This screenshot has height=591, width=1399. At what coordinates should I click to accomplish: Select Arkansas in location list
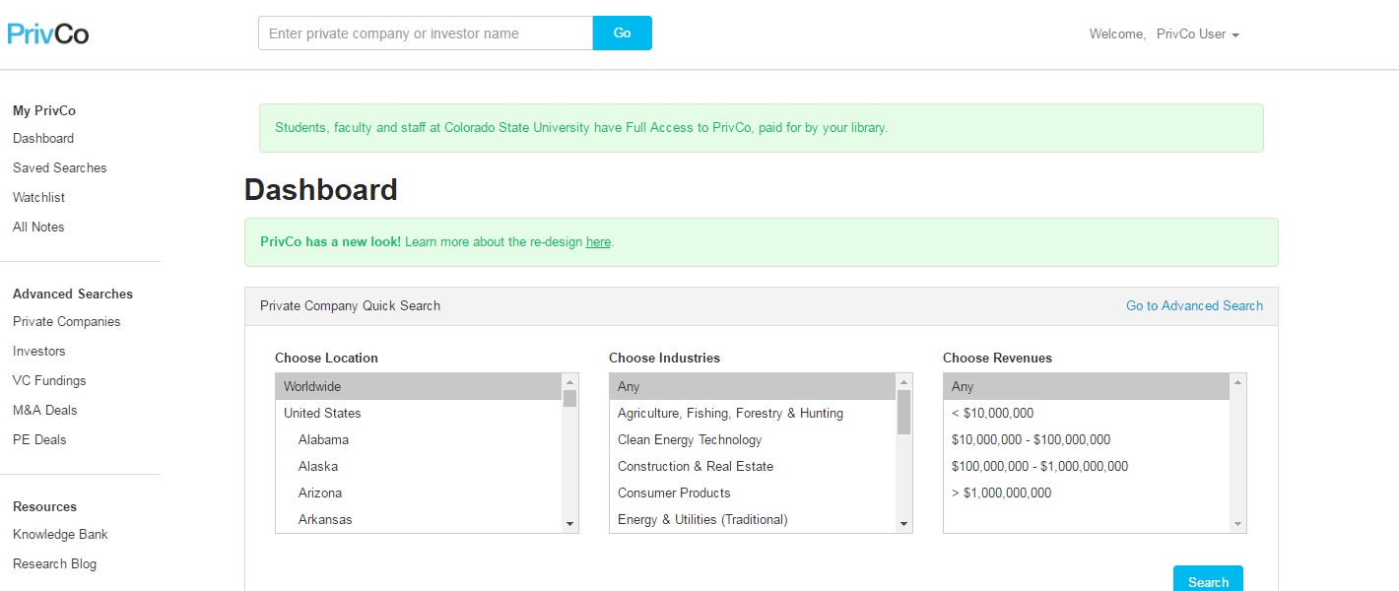[419, 519]
